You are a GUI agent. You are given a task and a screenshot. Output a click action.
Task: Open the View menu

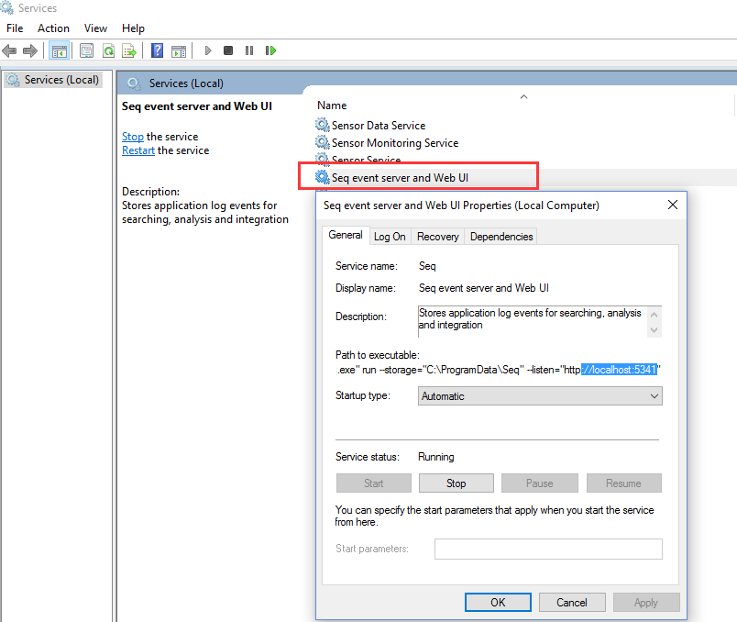click(x=95, y=28)
